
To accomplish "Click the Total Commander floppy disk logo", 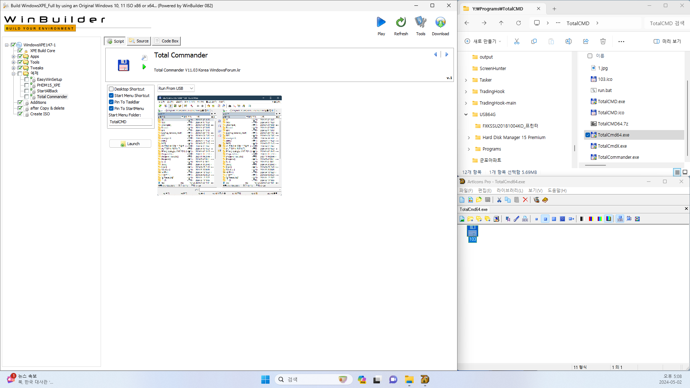I will tap(123, 65).
